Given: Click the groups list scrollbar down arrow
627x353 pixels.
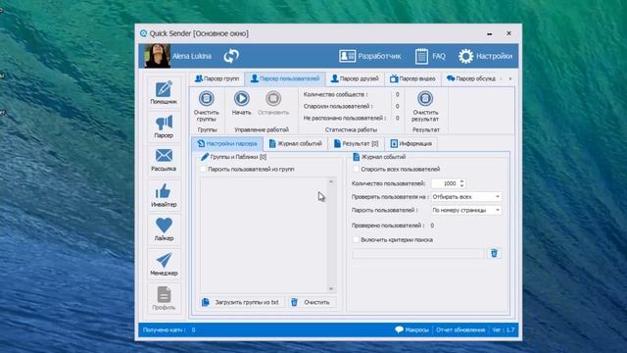Looking at the screenshot, I should (331, 289).
